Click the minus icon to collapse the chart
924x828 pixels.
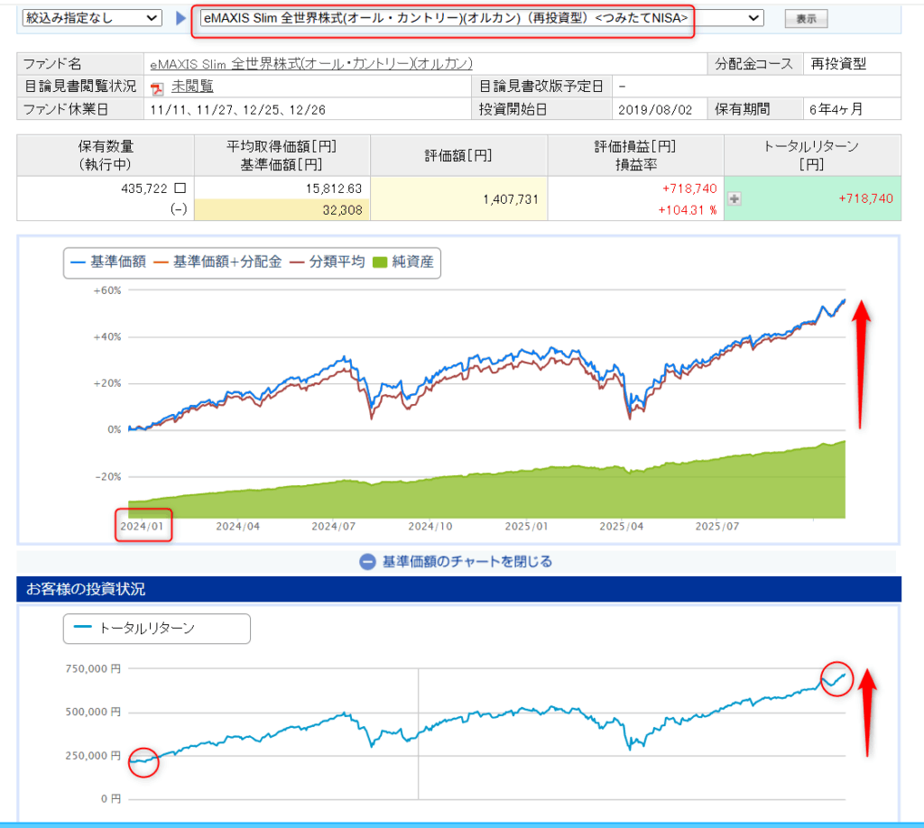click(x=367, y=561)
